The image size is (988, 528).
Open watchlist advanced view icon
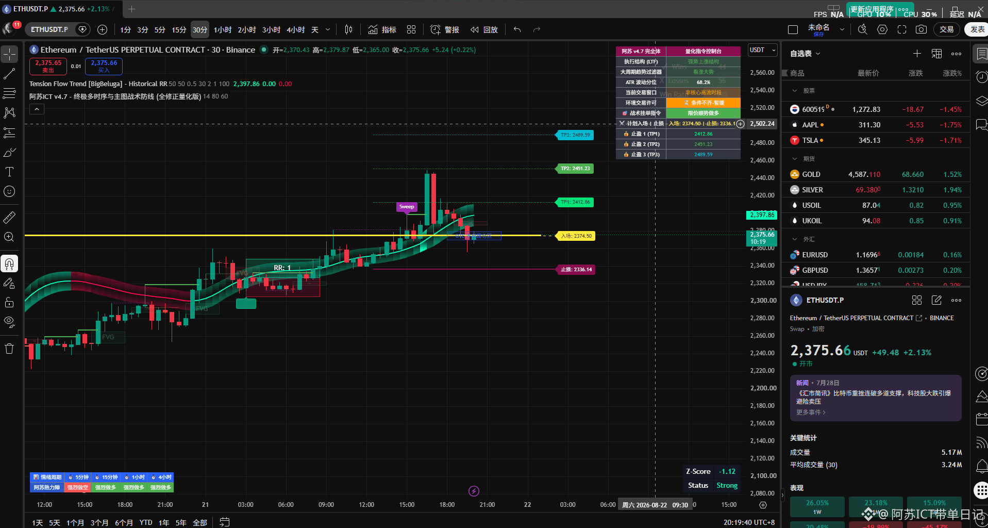(x=936, y=54)
